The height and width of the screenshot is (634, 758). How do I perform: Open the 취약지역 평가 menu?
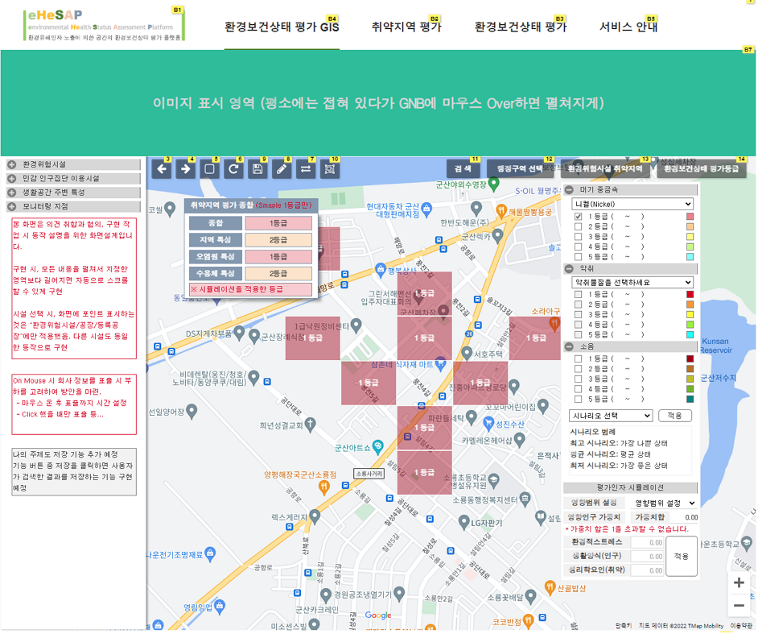pyautogui.click(x=406, y=27)
